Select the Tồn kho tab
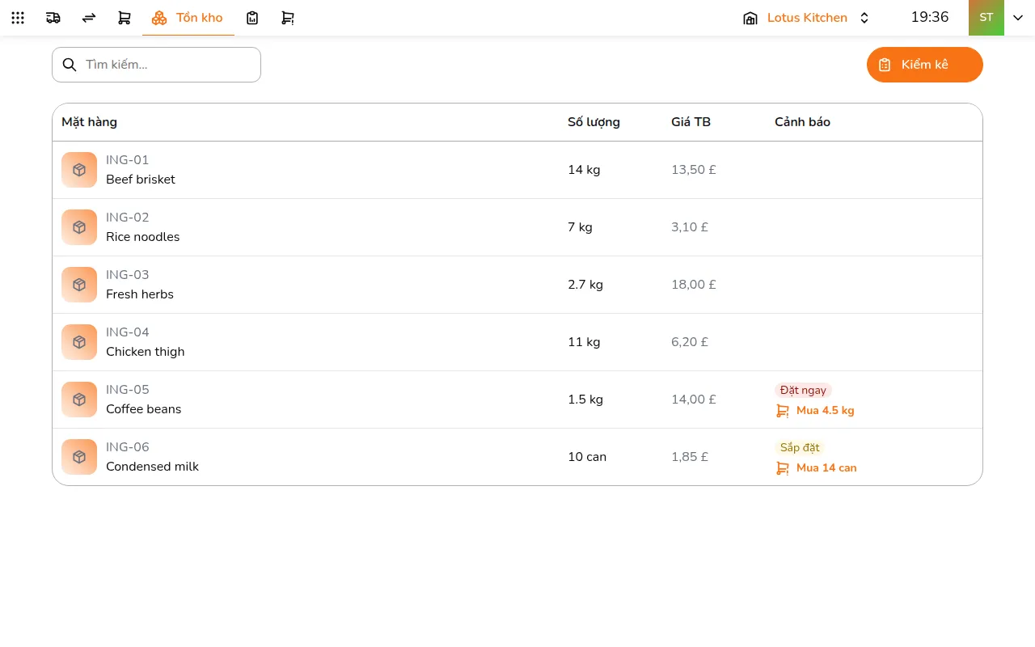The width and height of the screenshot is (1035, 647). tap(188, 18)
